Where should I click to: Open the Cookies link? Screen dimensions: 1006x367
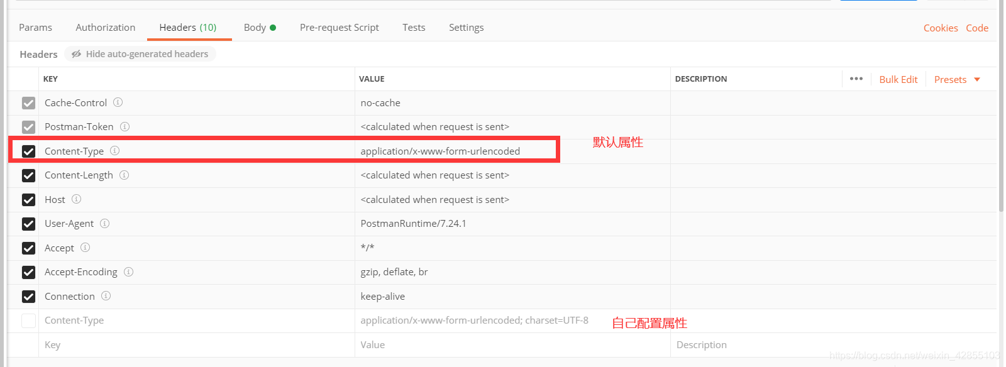[941, 28]
